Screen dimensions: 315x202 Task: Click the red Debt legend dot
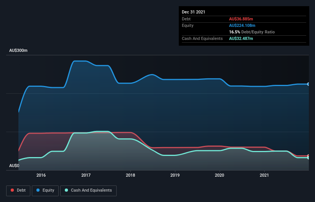12,190
